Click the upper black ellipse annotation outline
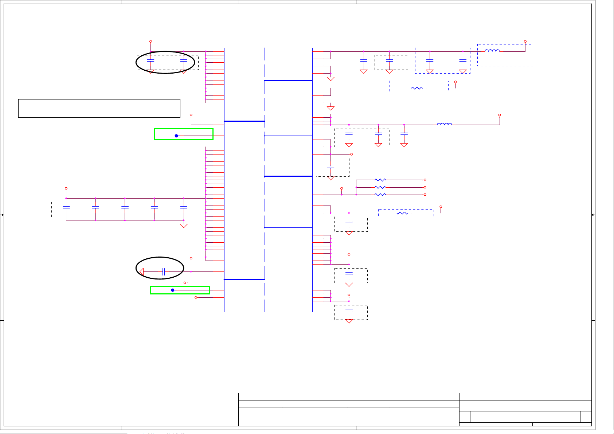The image size is (614, 434). pos(137,62)
